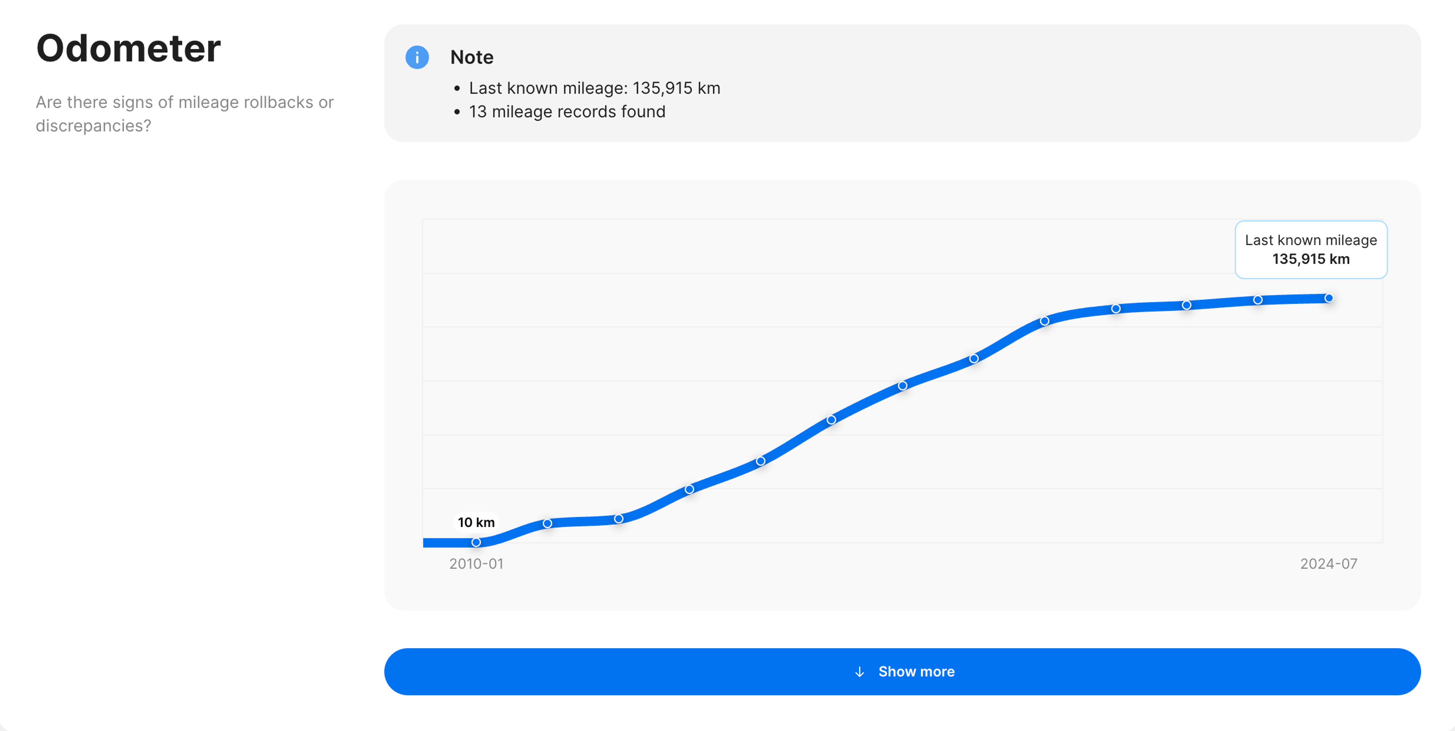Image resolution: width=1455 pixels, height=731 pixels.
Task: Click the Odometer section heading
Action: (x=128, y=48)
